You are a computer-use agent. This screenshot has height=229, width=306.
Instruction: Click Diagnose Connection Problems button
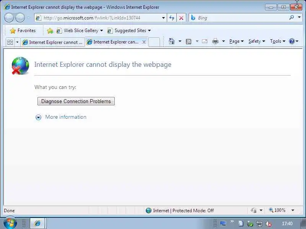tap(76, 101)
